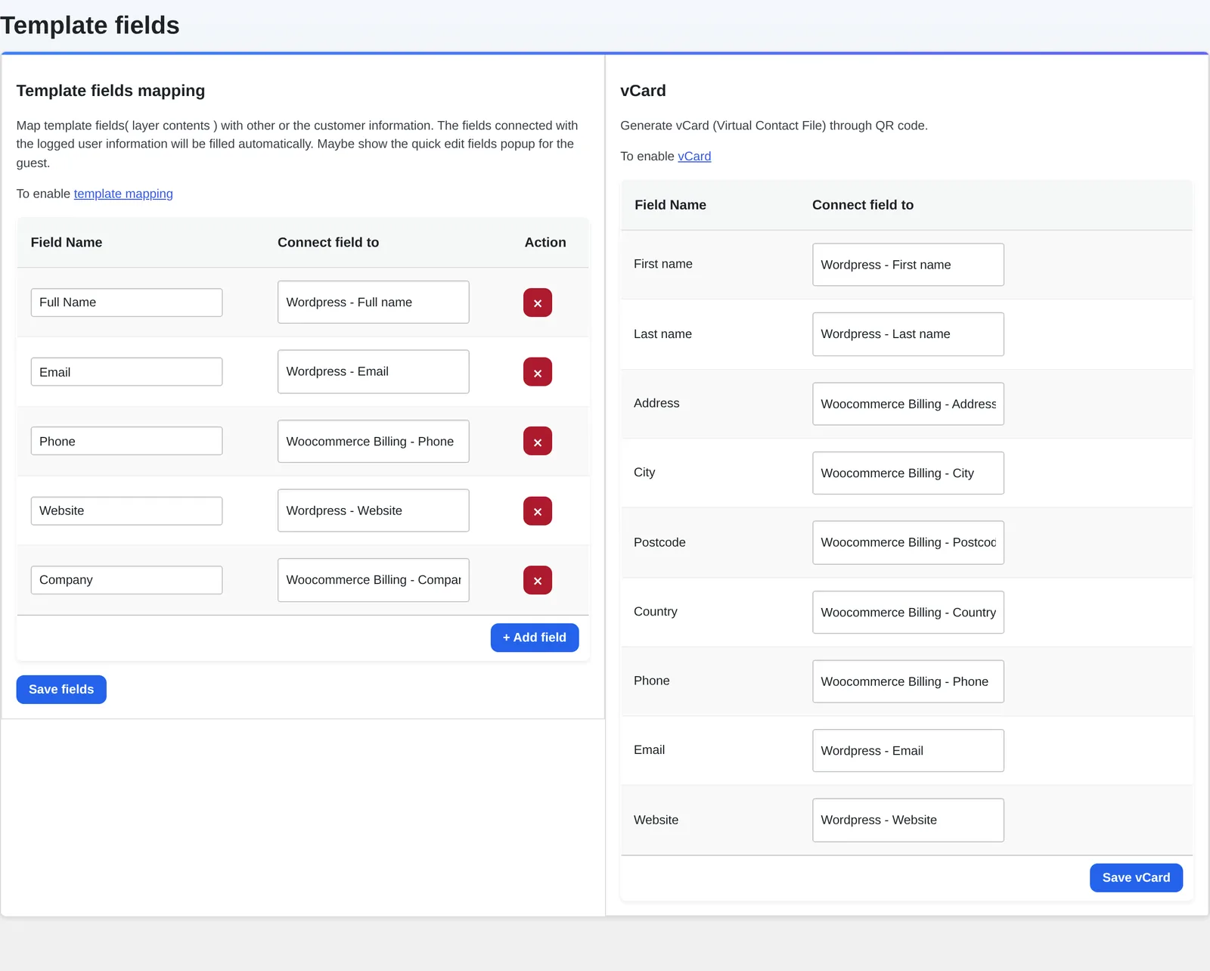
Task: Click the Template fields mapping heading
Action: pos(110,91)
